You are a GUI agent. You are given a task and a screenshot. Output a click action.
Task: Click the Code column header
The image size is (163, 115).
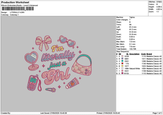click(143, 54)
